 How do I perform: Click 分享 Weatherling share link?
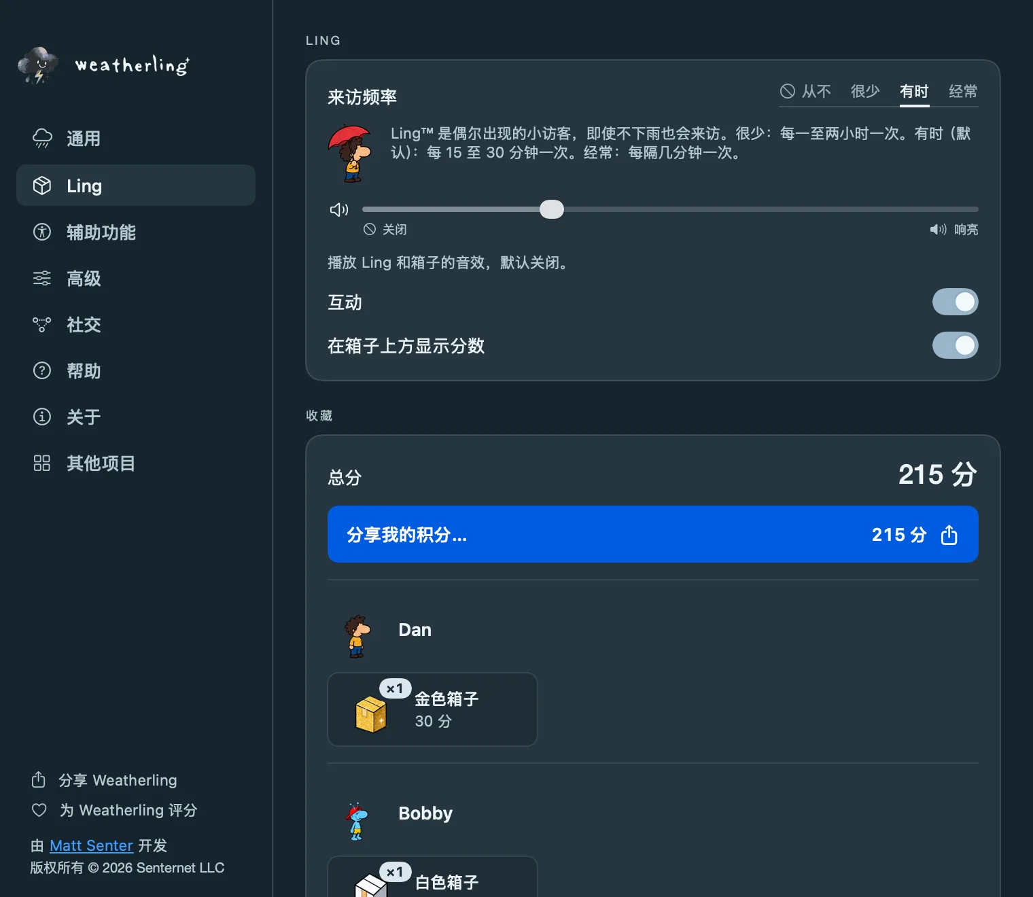pos(104,780)
